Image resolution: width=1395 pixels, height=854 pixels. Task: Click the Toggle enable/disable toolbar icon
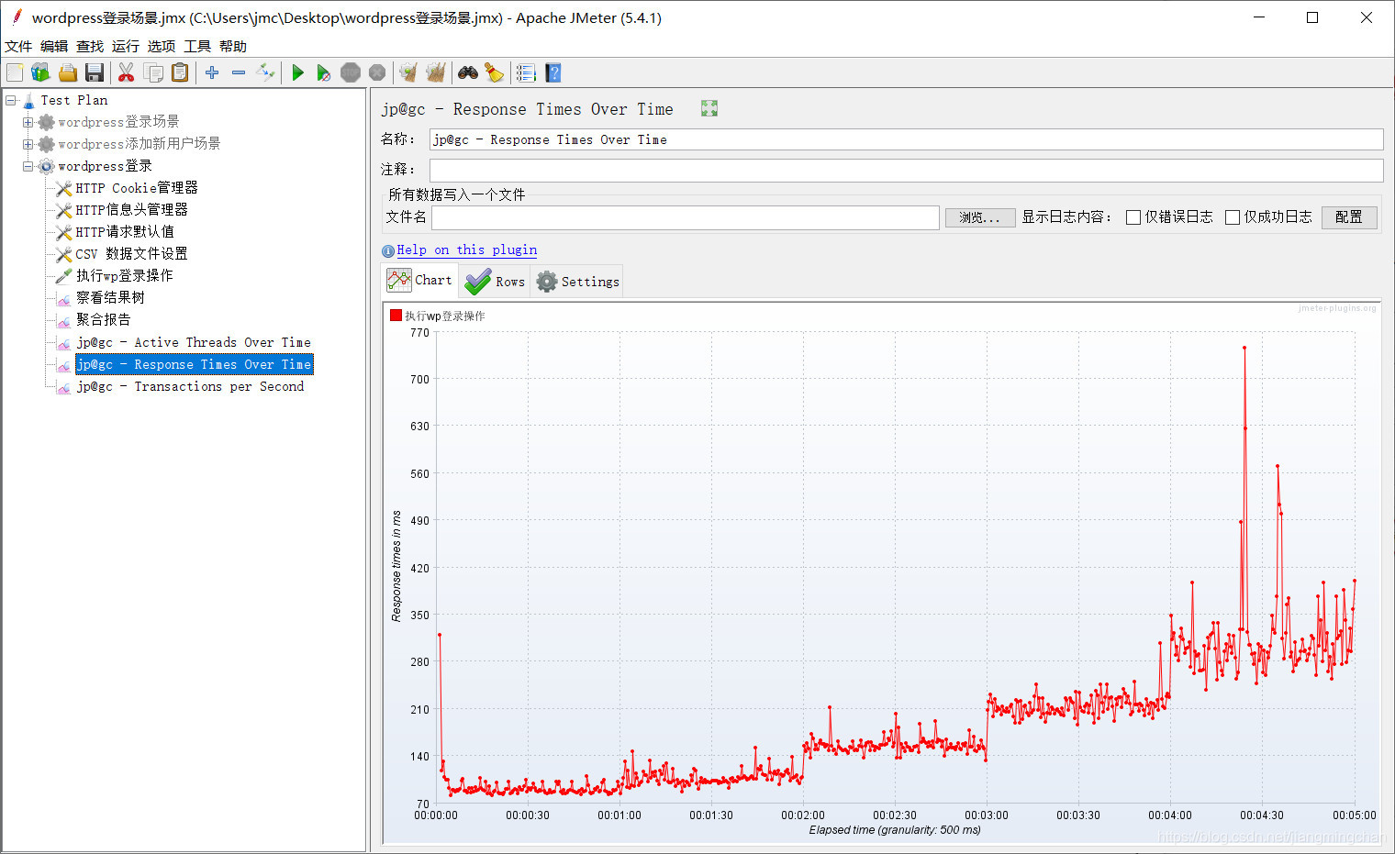265,72
